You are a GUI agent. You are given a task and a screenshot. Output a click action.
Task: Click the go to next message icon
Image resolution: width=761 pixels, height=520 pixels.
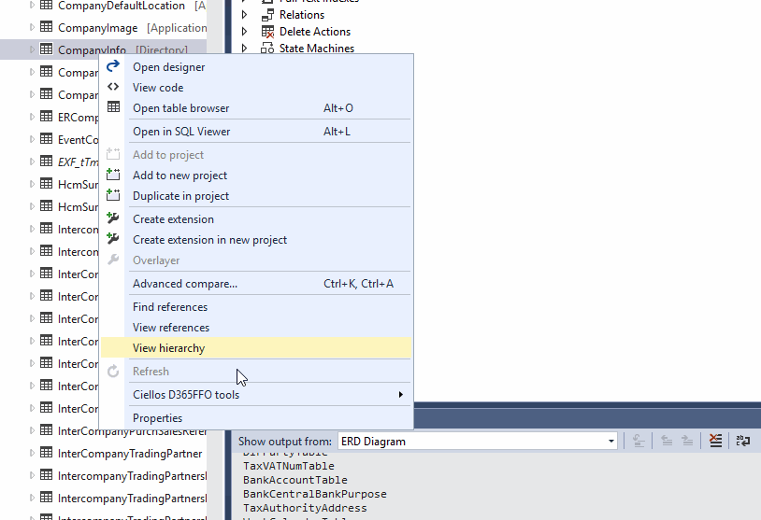[687, 441]
